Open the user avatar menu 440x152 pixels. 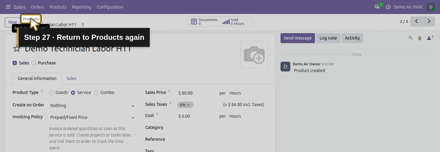click(x=431, y=7)
